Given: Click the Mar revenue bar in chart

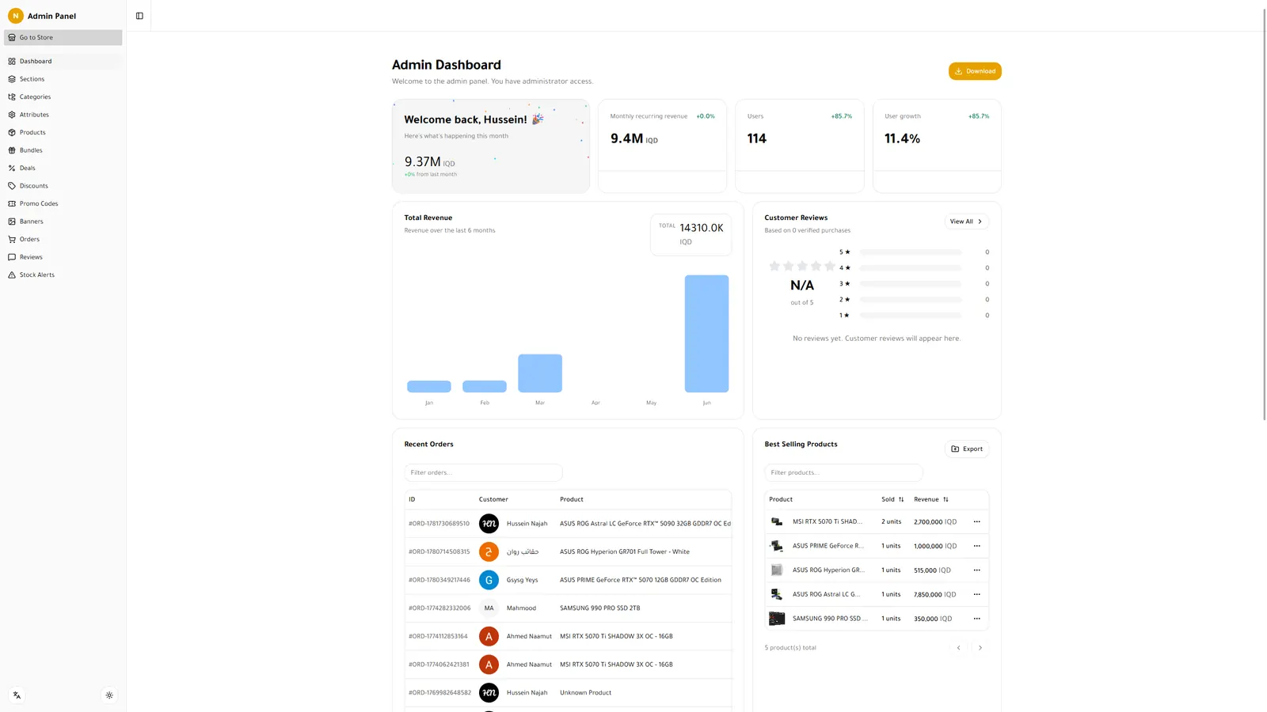Looking at the screenshot, I should 540,373.
